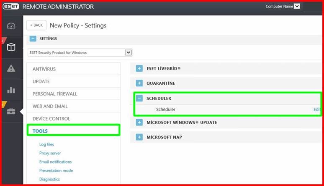This screenshot has width=324, height=186.
Task: Open the Computer Name search dropdown
Action: point(297,6)
